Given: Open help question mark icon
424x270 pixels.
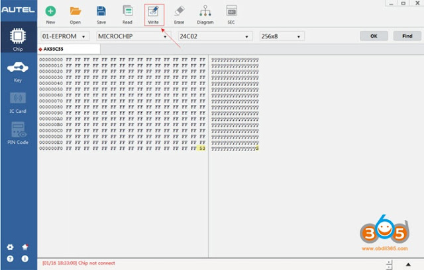Looking at the screenshot, I should pyautogui.click(x=10, y=259).
